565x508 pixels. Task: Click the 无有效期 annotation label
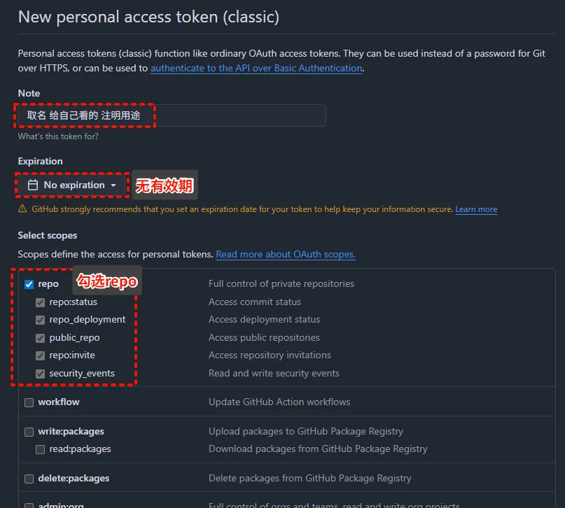click(165, 185)
